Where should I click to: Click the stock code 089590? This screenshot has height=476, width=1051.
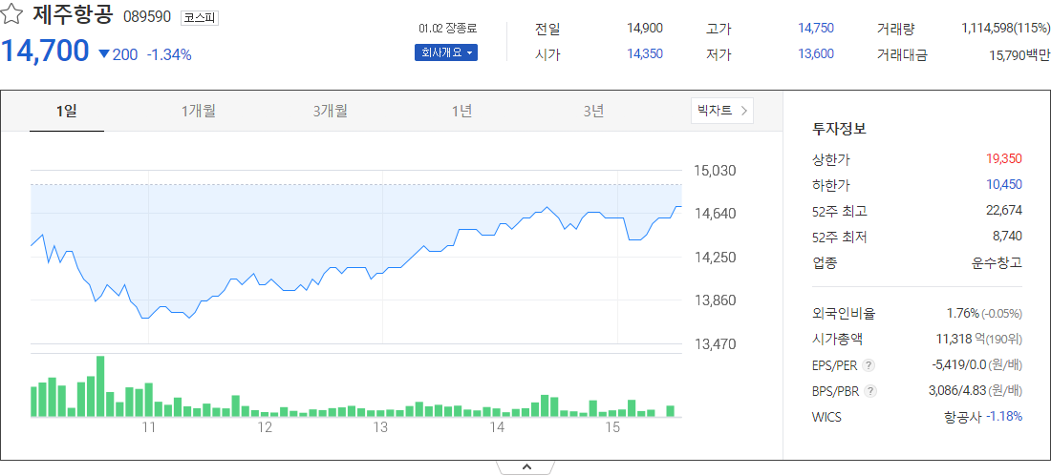147,17
